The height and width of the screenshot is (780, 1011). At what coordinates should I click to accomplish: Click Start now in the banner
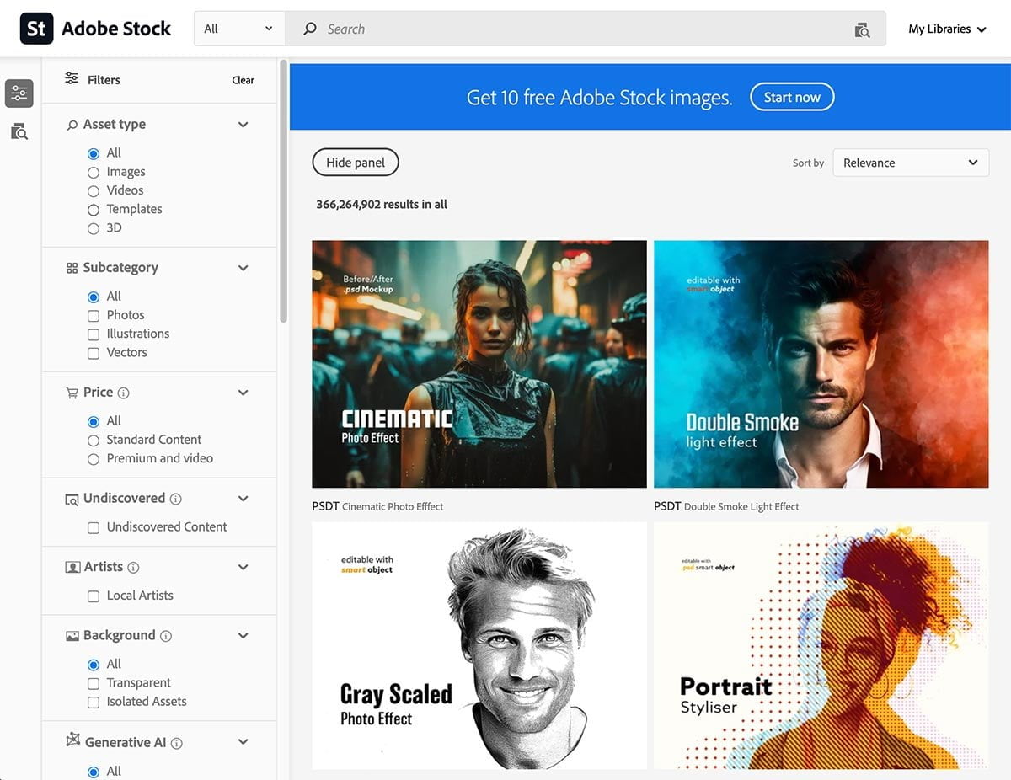pos(792,97)
